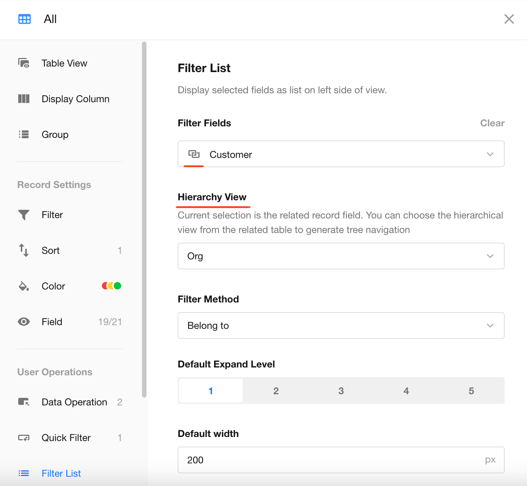Screen dimensions: 527x486
Task: Click the Sort arrows icon
Action: pos(24,250)
